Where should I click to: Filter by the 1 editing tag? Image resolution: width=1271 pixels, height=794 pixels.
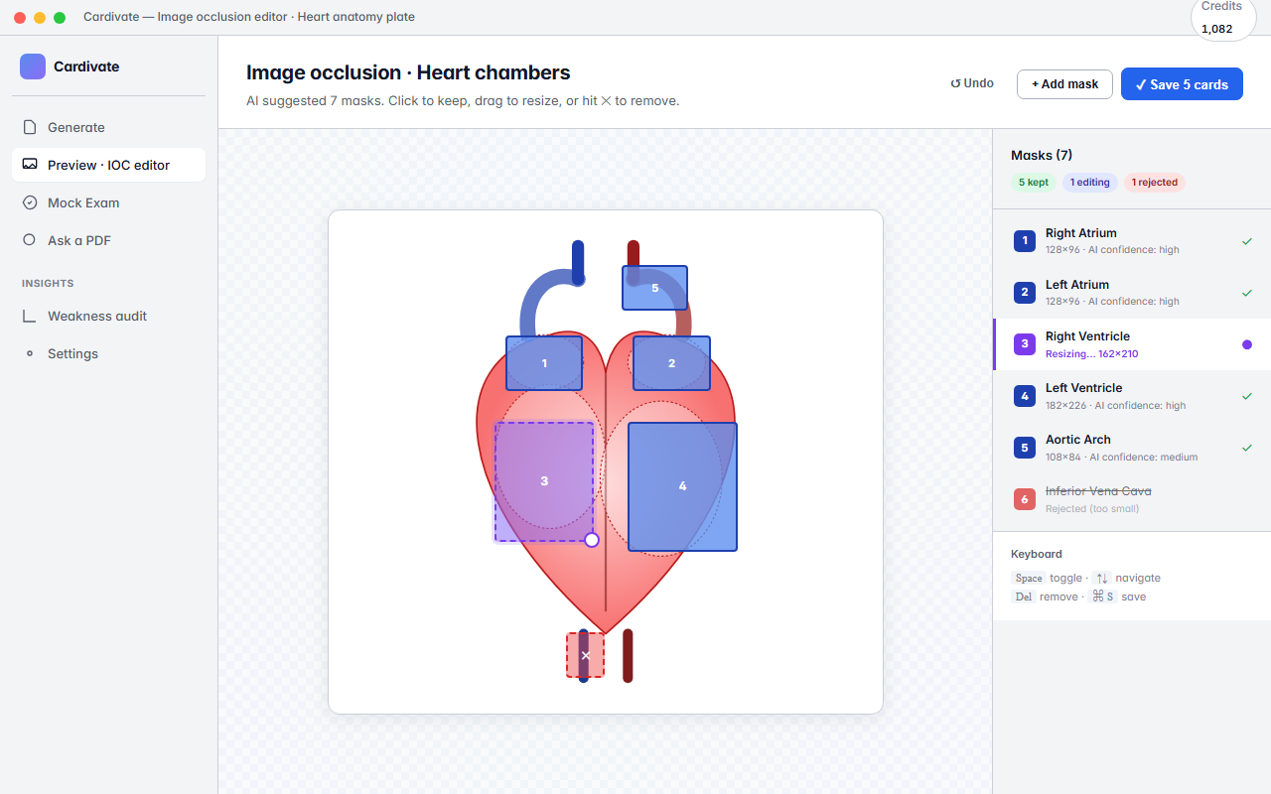point(1090,183)
